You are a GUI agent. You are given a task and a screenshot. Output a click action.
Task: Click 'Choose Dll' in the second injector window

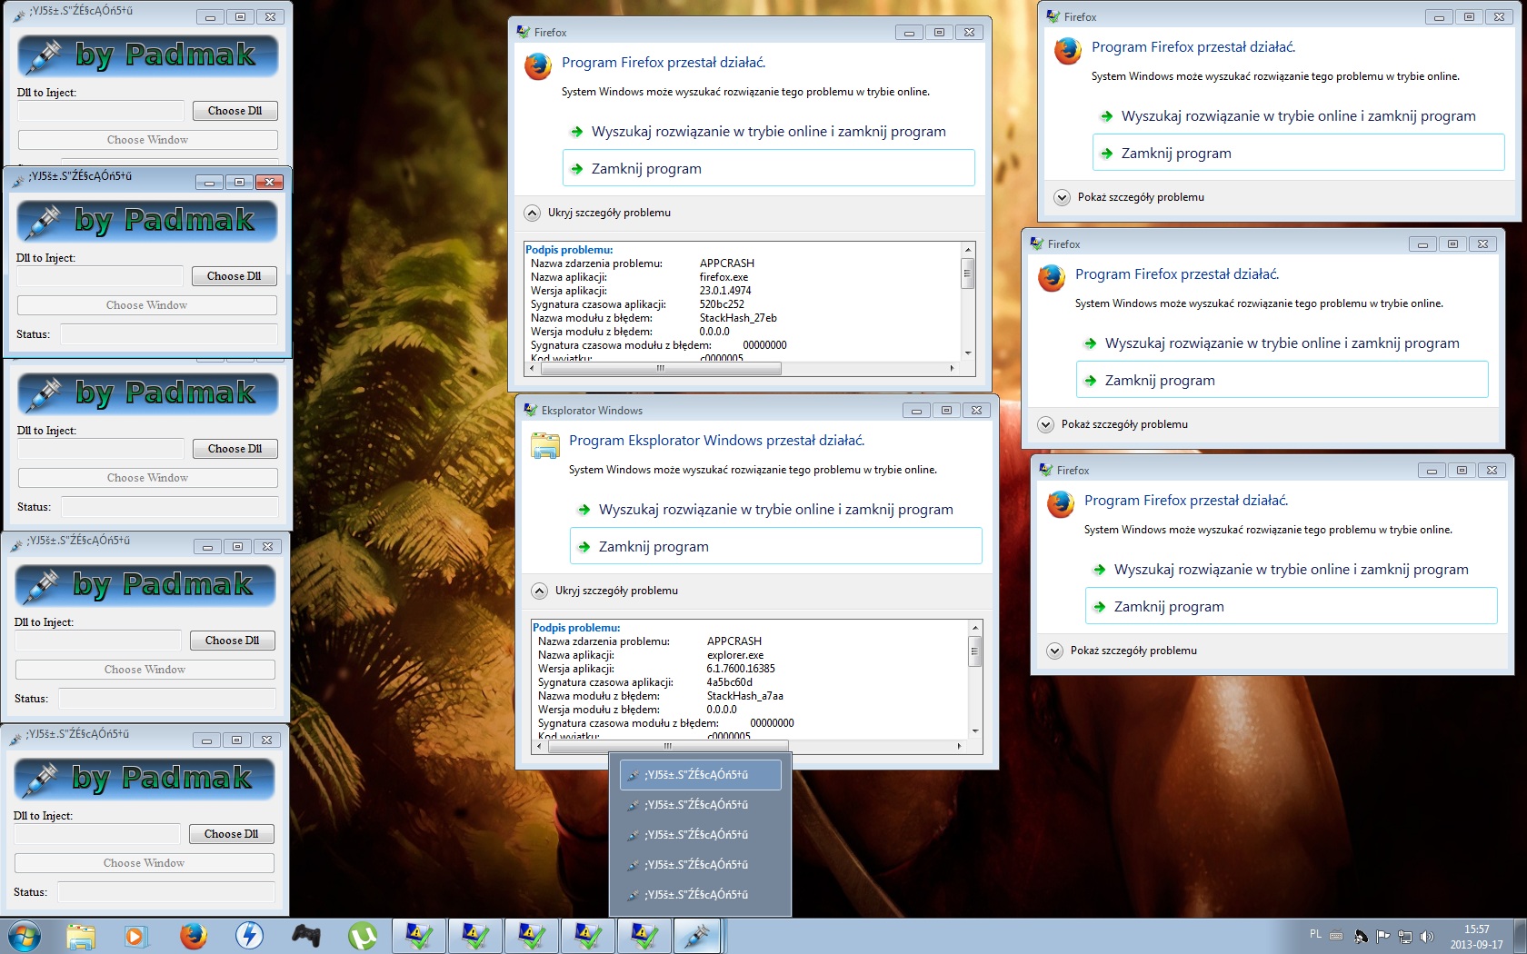click(235, 276)
